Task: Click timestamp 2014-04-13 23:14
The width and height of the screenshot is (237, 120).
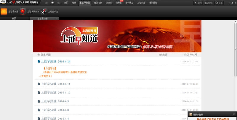Action: (190, 62)
